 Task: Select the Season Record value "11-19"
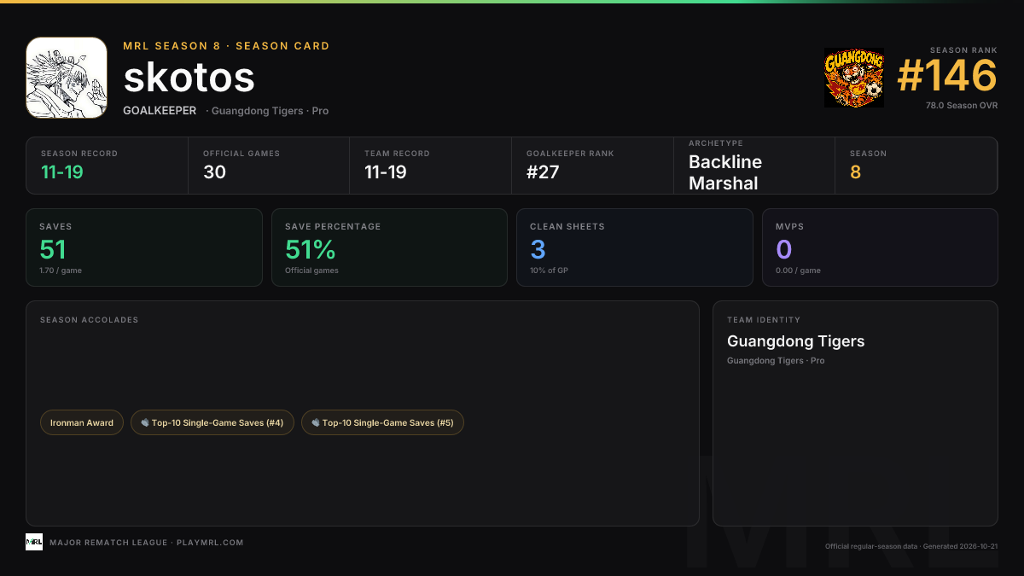coord(62,172)
